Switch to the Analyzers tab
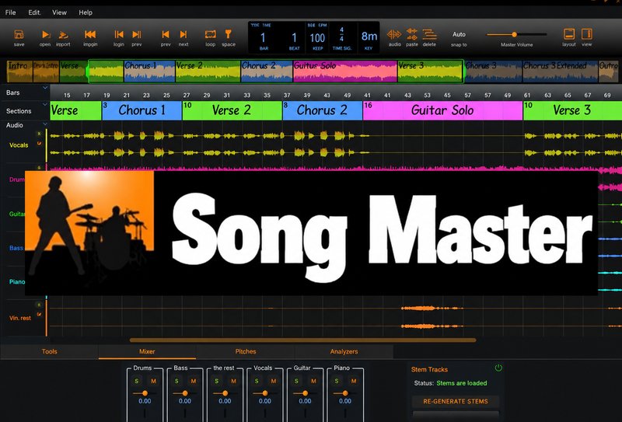 tap(344, 351)
